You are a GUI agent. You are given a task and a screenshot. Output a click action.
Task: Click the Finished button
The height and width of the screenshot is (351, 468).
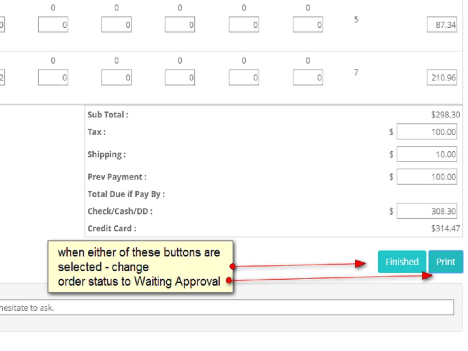402,262
